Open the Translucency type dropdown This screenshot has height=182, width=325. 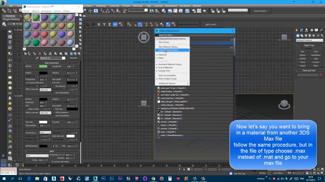click(45, 132)
